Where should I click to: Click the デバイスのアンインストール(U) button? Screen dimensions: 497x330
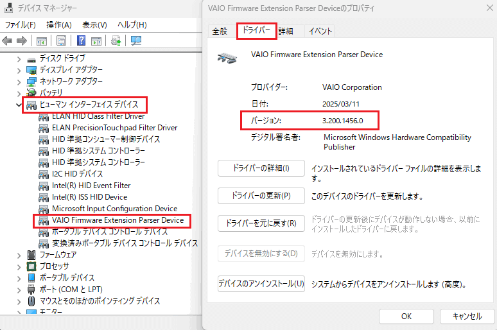point(261,283)
